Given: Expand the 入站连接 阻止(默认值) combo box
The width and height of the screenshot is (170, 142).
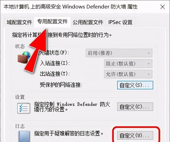Looking at the screenshot, I should coord(128,64).
